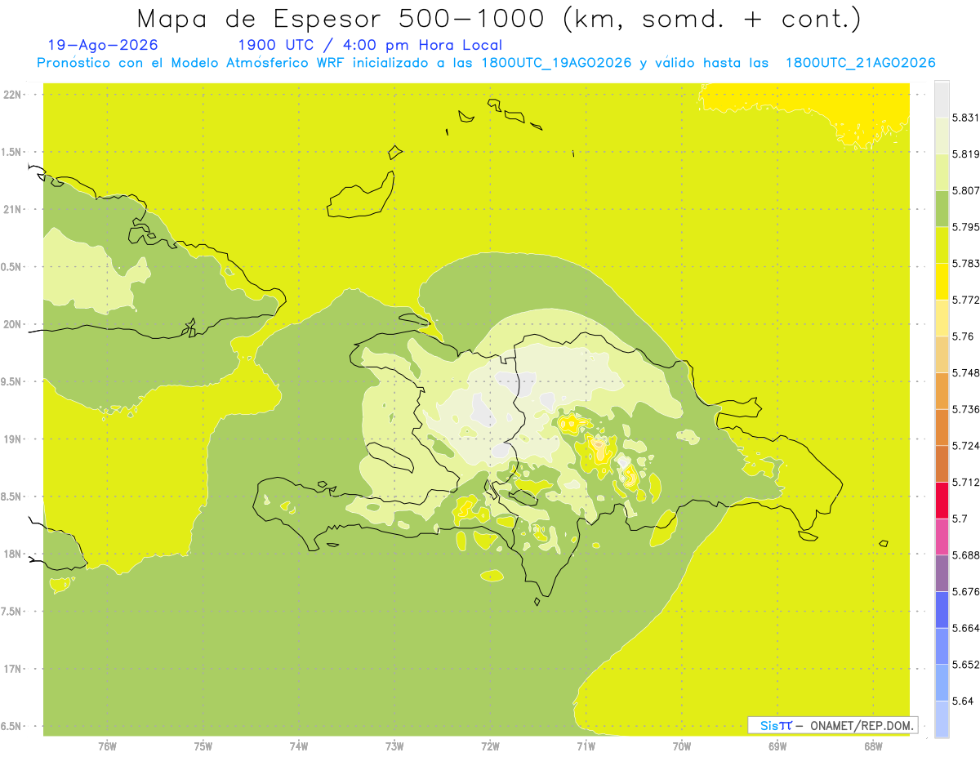This screenshot has width=980, height=757.
Task: Click the 22N latitude axis label
Action: 11,95
